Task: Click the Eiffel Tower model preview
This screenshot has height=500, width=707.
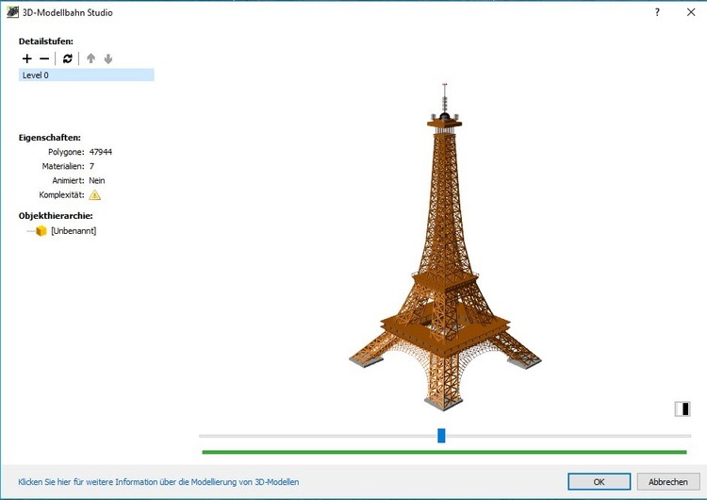Action: pyautogui.click(x=445, y=247)
